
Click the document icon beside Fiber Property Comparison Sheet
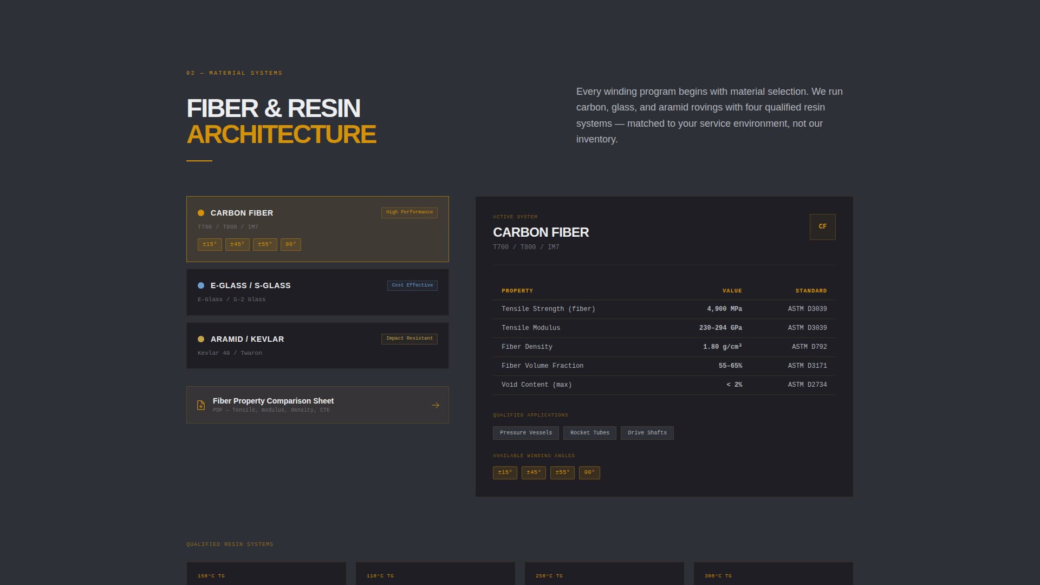pos(201,405)
